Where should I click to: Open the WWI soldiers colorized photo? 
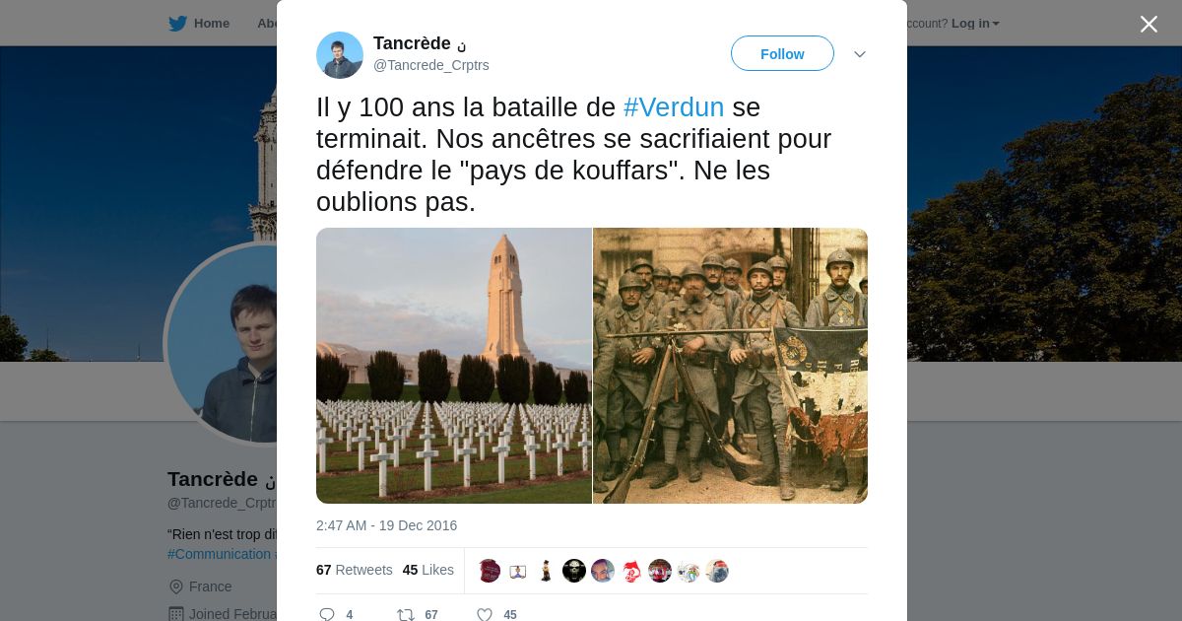coord(731,366)
